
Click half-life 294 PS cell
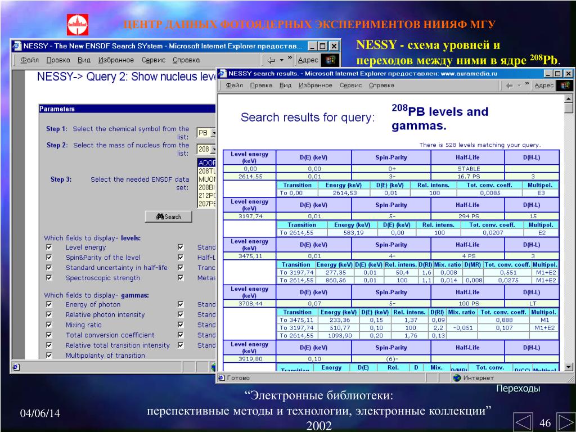(468, 217)
